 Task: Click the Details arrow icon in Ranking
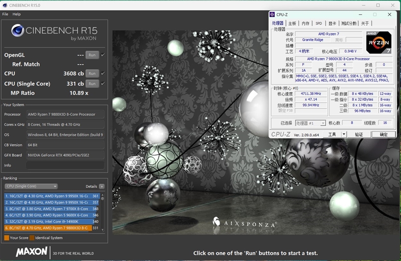102,186
